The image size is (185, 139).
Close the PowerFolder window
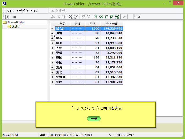pos(178,3)
